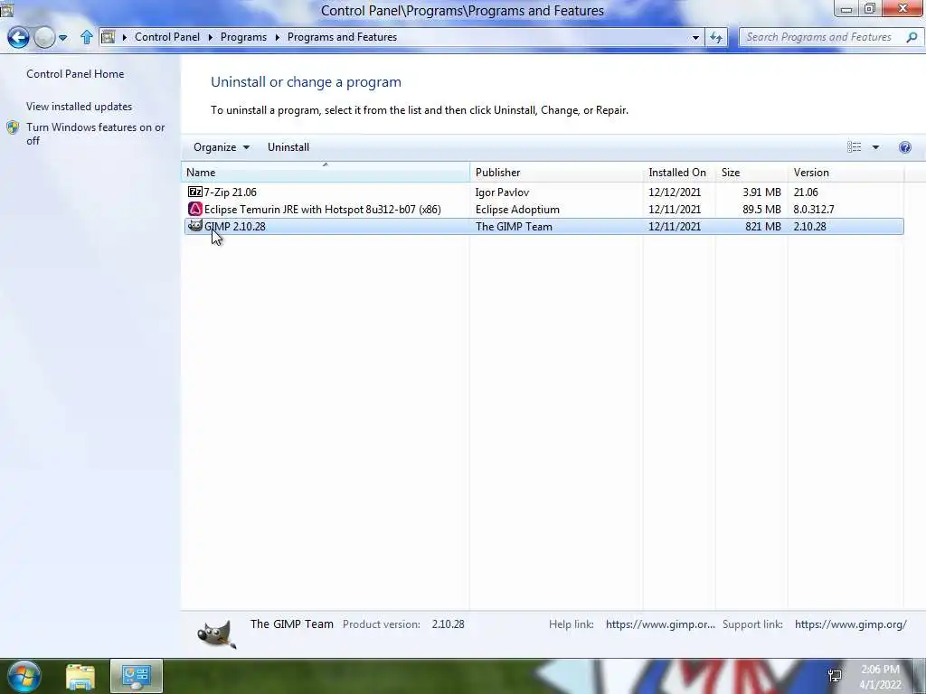
Task: Expand arrow after Programs breadcrumb
Action: point(277,37)
